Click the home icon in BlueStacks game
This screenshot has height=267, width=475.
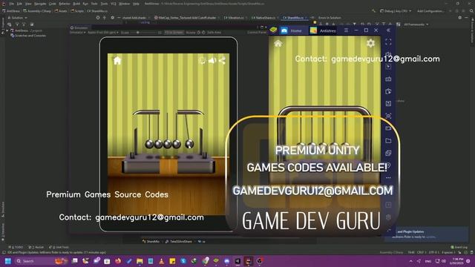click(278, 44)
